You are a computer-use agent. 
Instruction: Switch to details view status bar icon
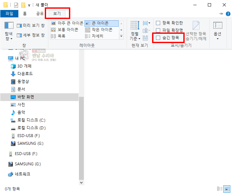click(220, 189)
